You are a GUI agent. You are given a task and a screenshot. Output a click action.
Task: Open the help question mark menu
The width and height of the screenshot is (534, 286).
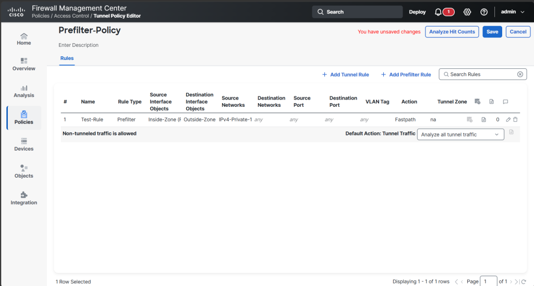point(484,12)
